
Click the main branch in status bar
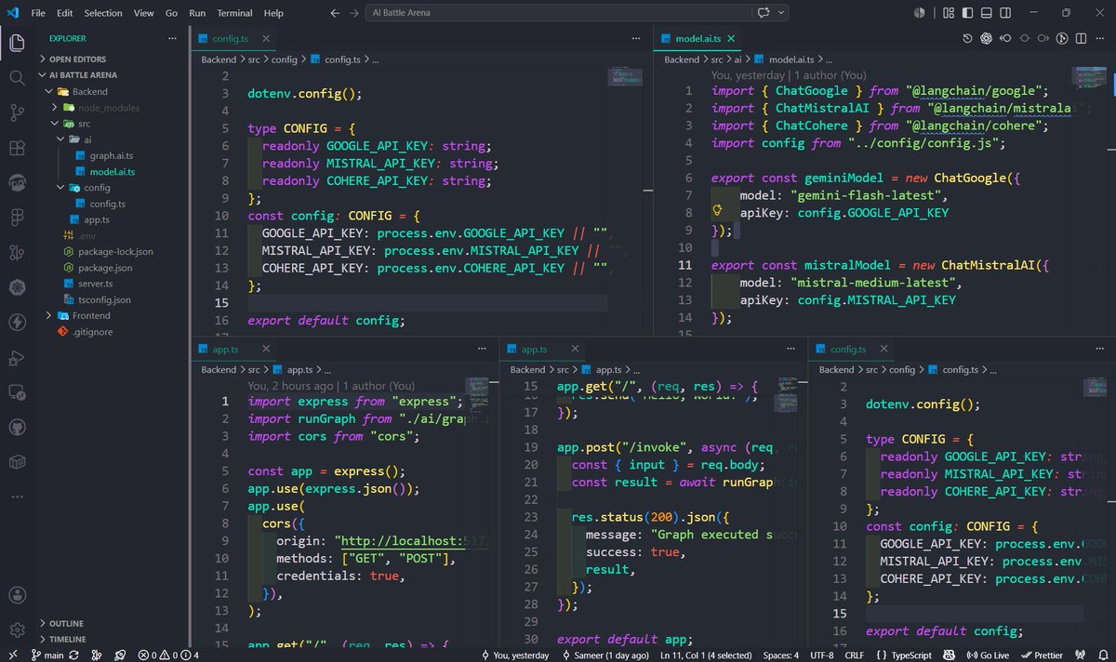pyautogui.click(x=46, y=655)
